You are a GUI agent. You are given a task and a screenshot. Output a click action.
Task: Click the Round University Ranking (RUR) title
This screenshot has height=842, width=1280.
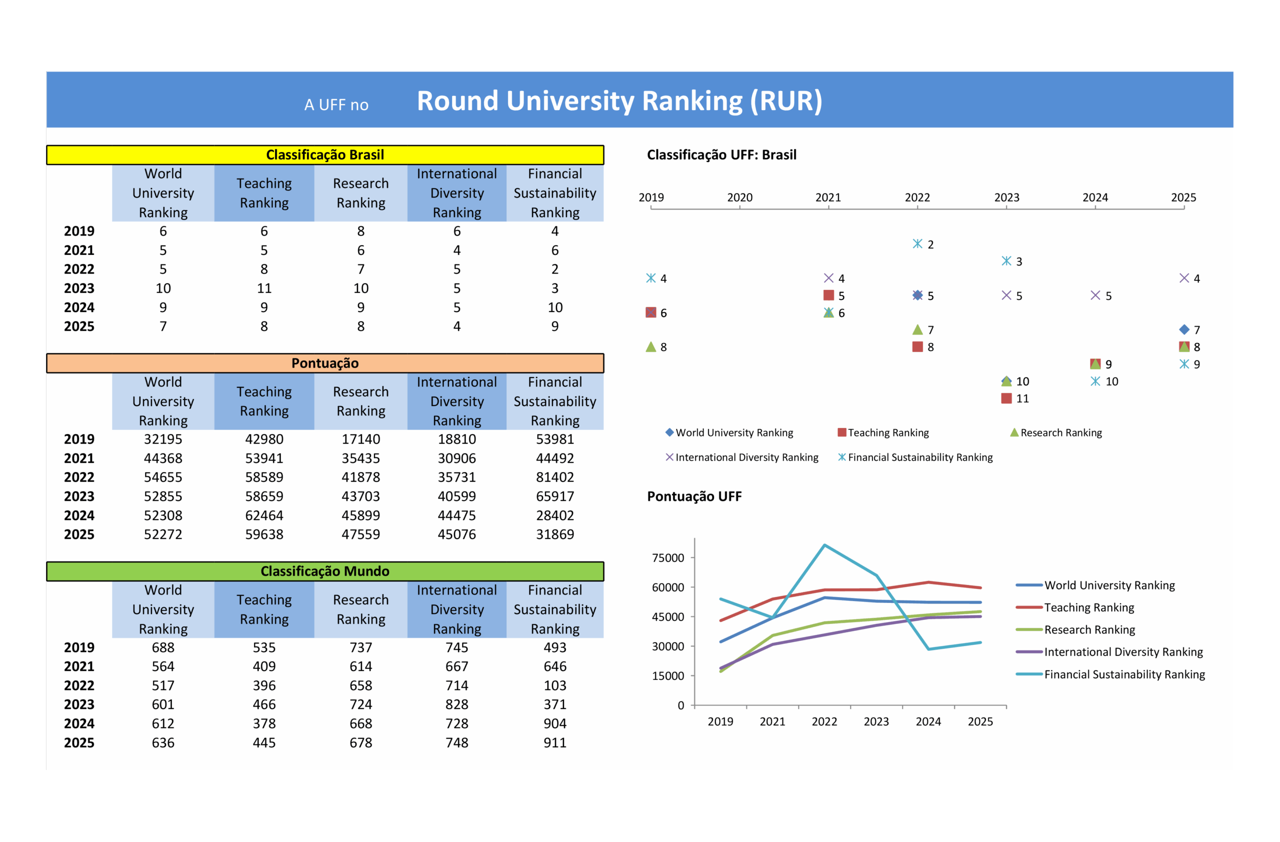619,100
